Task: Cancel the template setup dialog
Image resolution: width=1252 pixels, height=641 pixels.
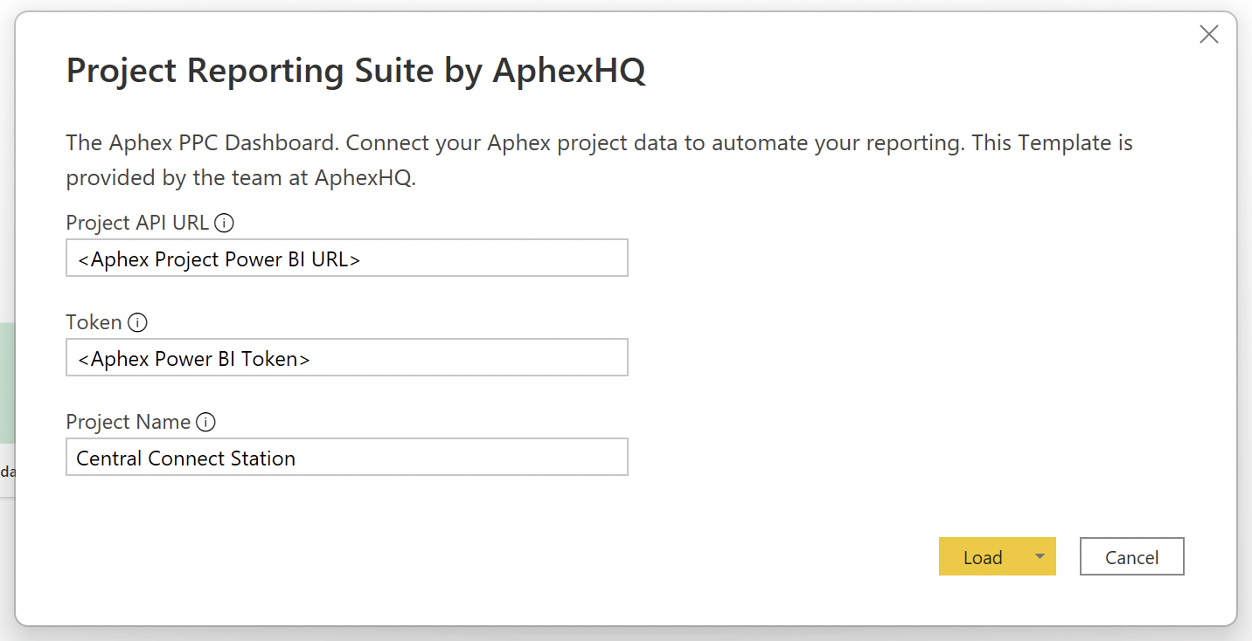Action: (1131, 557)
